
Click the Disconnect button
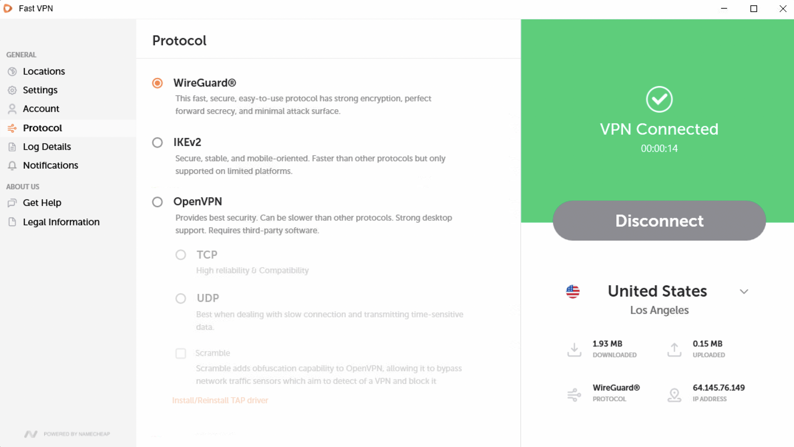[659, 220]
